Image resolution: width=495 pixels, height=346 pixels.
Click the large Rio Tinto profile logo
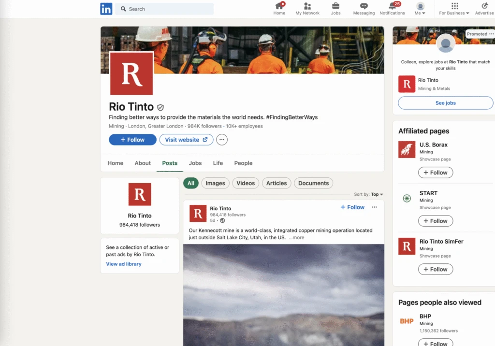point(131,73)
